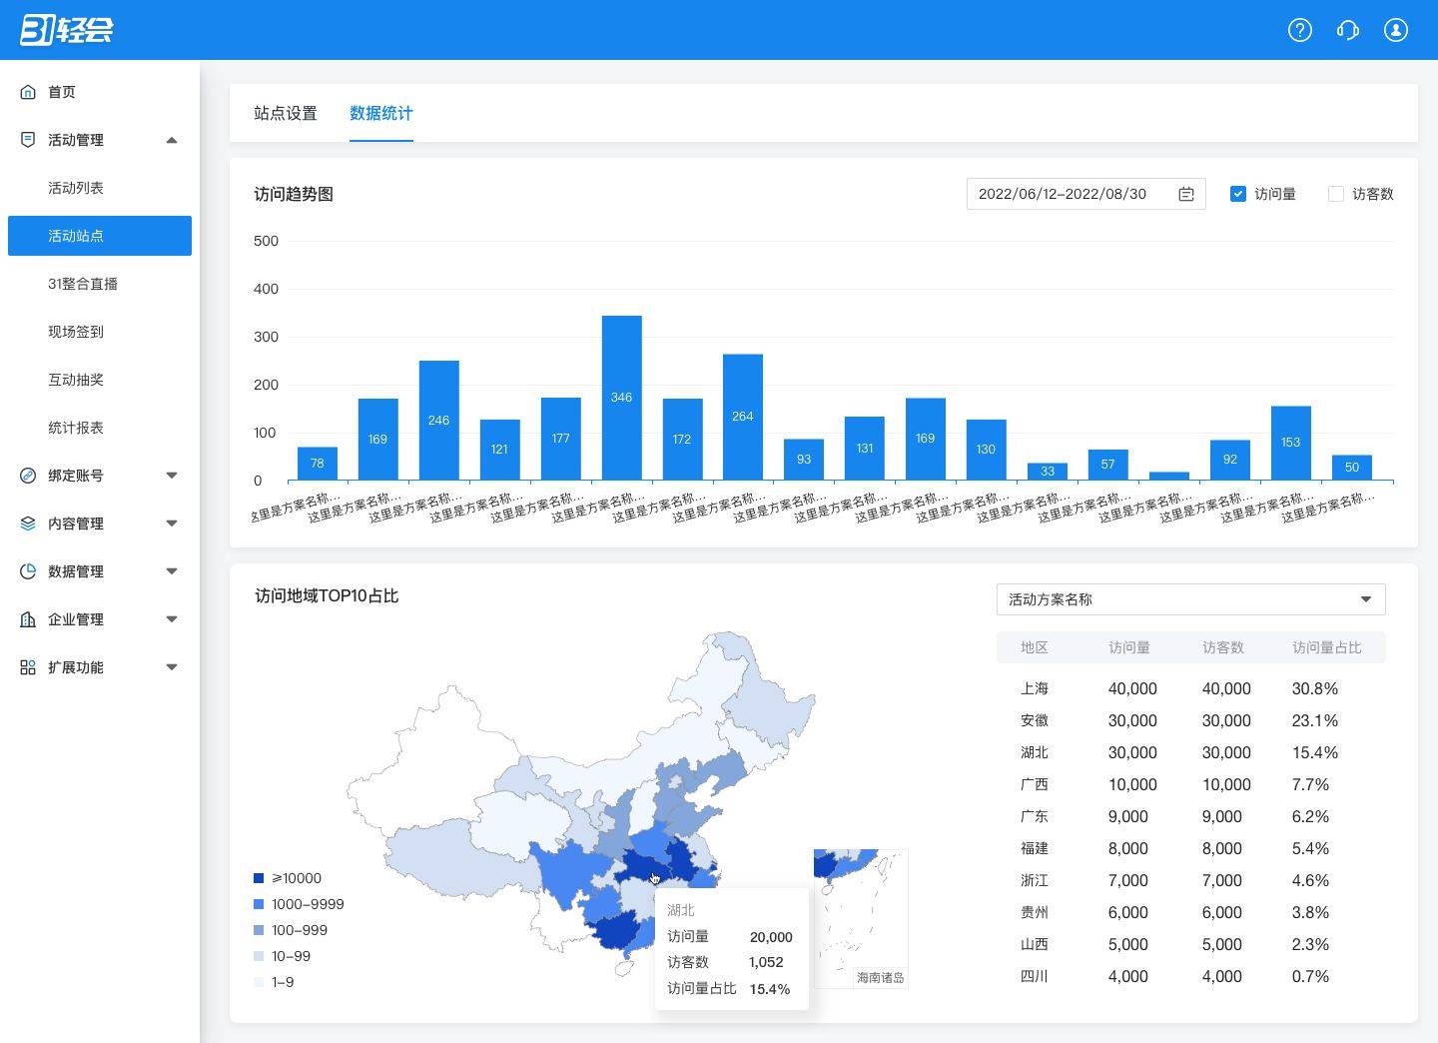The image size is (1438, 1043).
Task: Expand the 扩展功能 menu arrow
Action: pos(172,667)
